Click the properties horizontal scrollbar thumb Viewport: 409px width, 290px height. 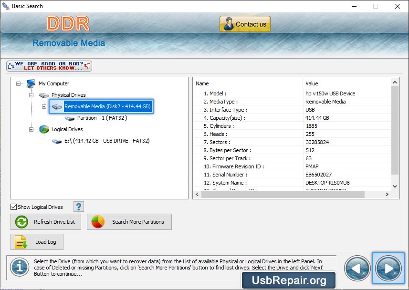point(283,194)
